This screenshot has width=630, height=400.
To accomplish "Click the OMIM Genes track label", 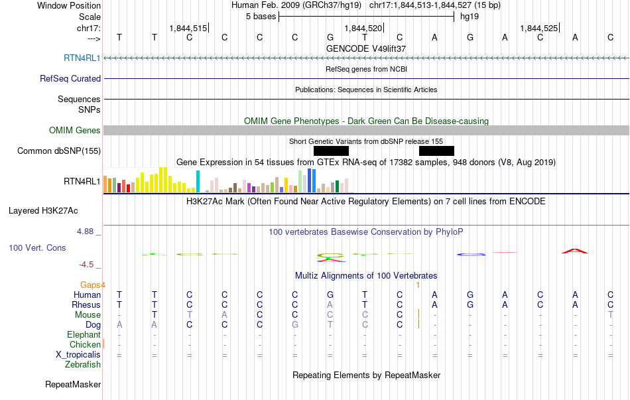I will pyautogui.click(x=75, y=131).
